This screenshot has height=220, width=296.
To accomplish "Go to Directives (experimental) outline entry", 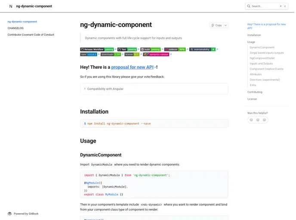I will [265, 80].
